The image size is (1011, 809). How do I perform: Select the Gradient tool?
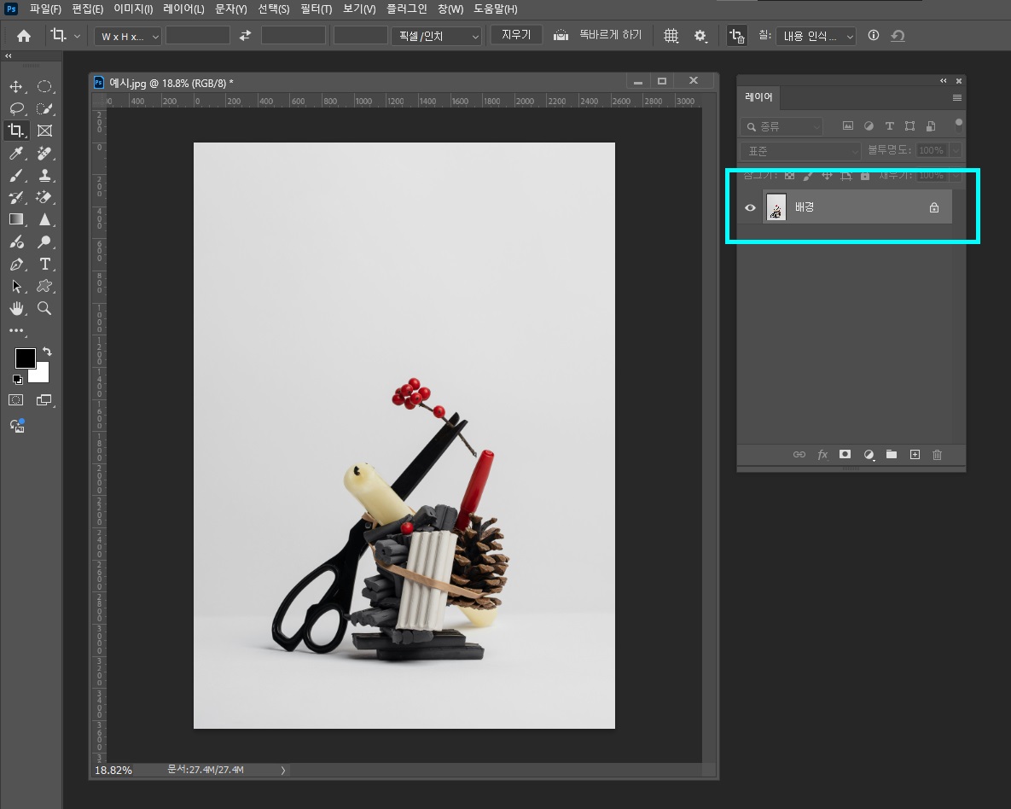pyautogui.click(x=16, y=219)
